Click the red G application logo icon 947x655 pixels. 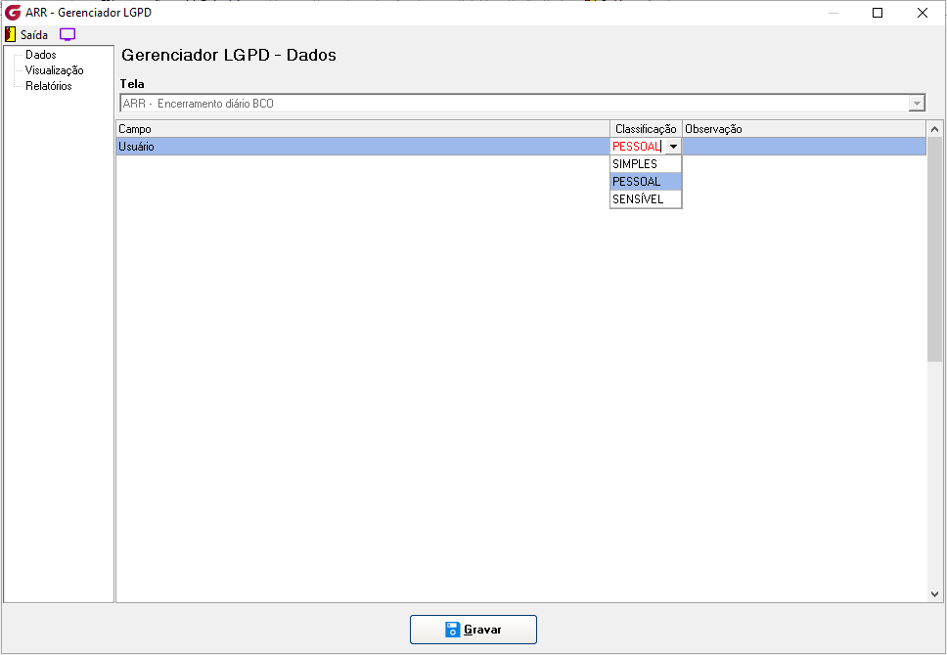[x=13, y=12]
